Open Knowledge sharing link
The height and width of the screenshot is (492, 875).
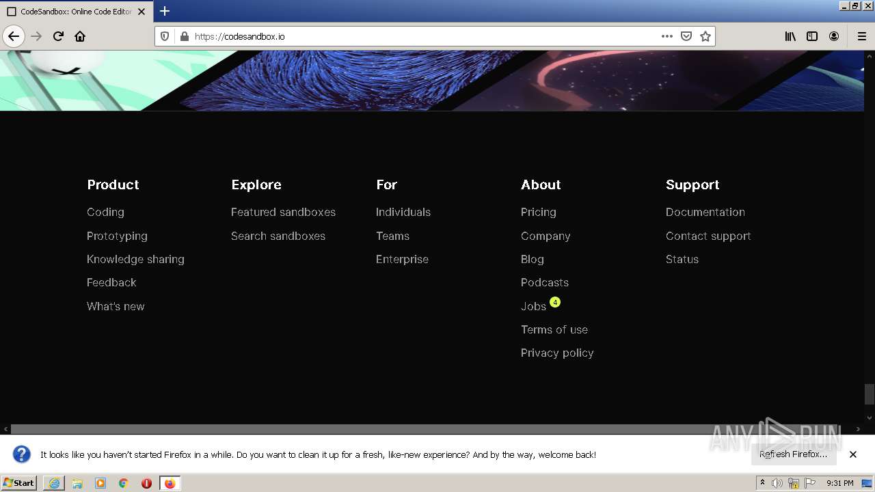click(x=135, y=259)
